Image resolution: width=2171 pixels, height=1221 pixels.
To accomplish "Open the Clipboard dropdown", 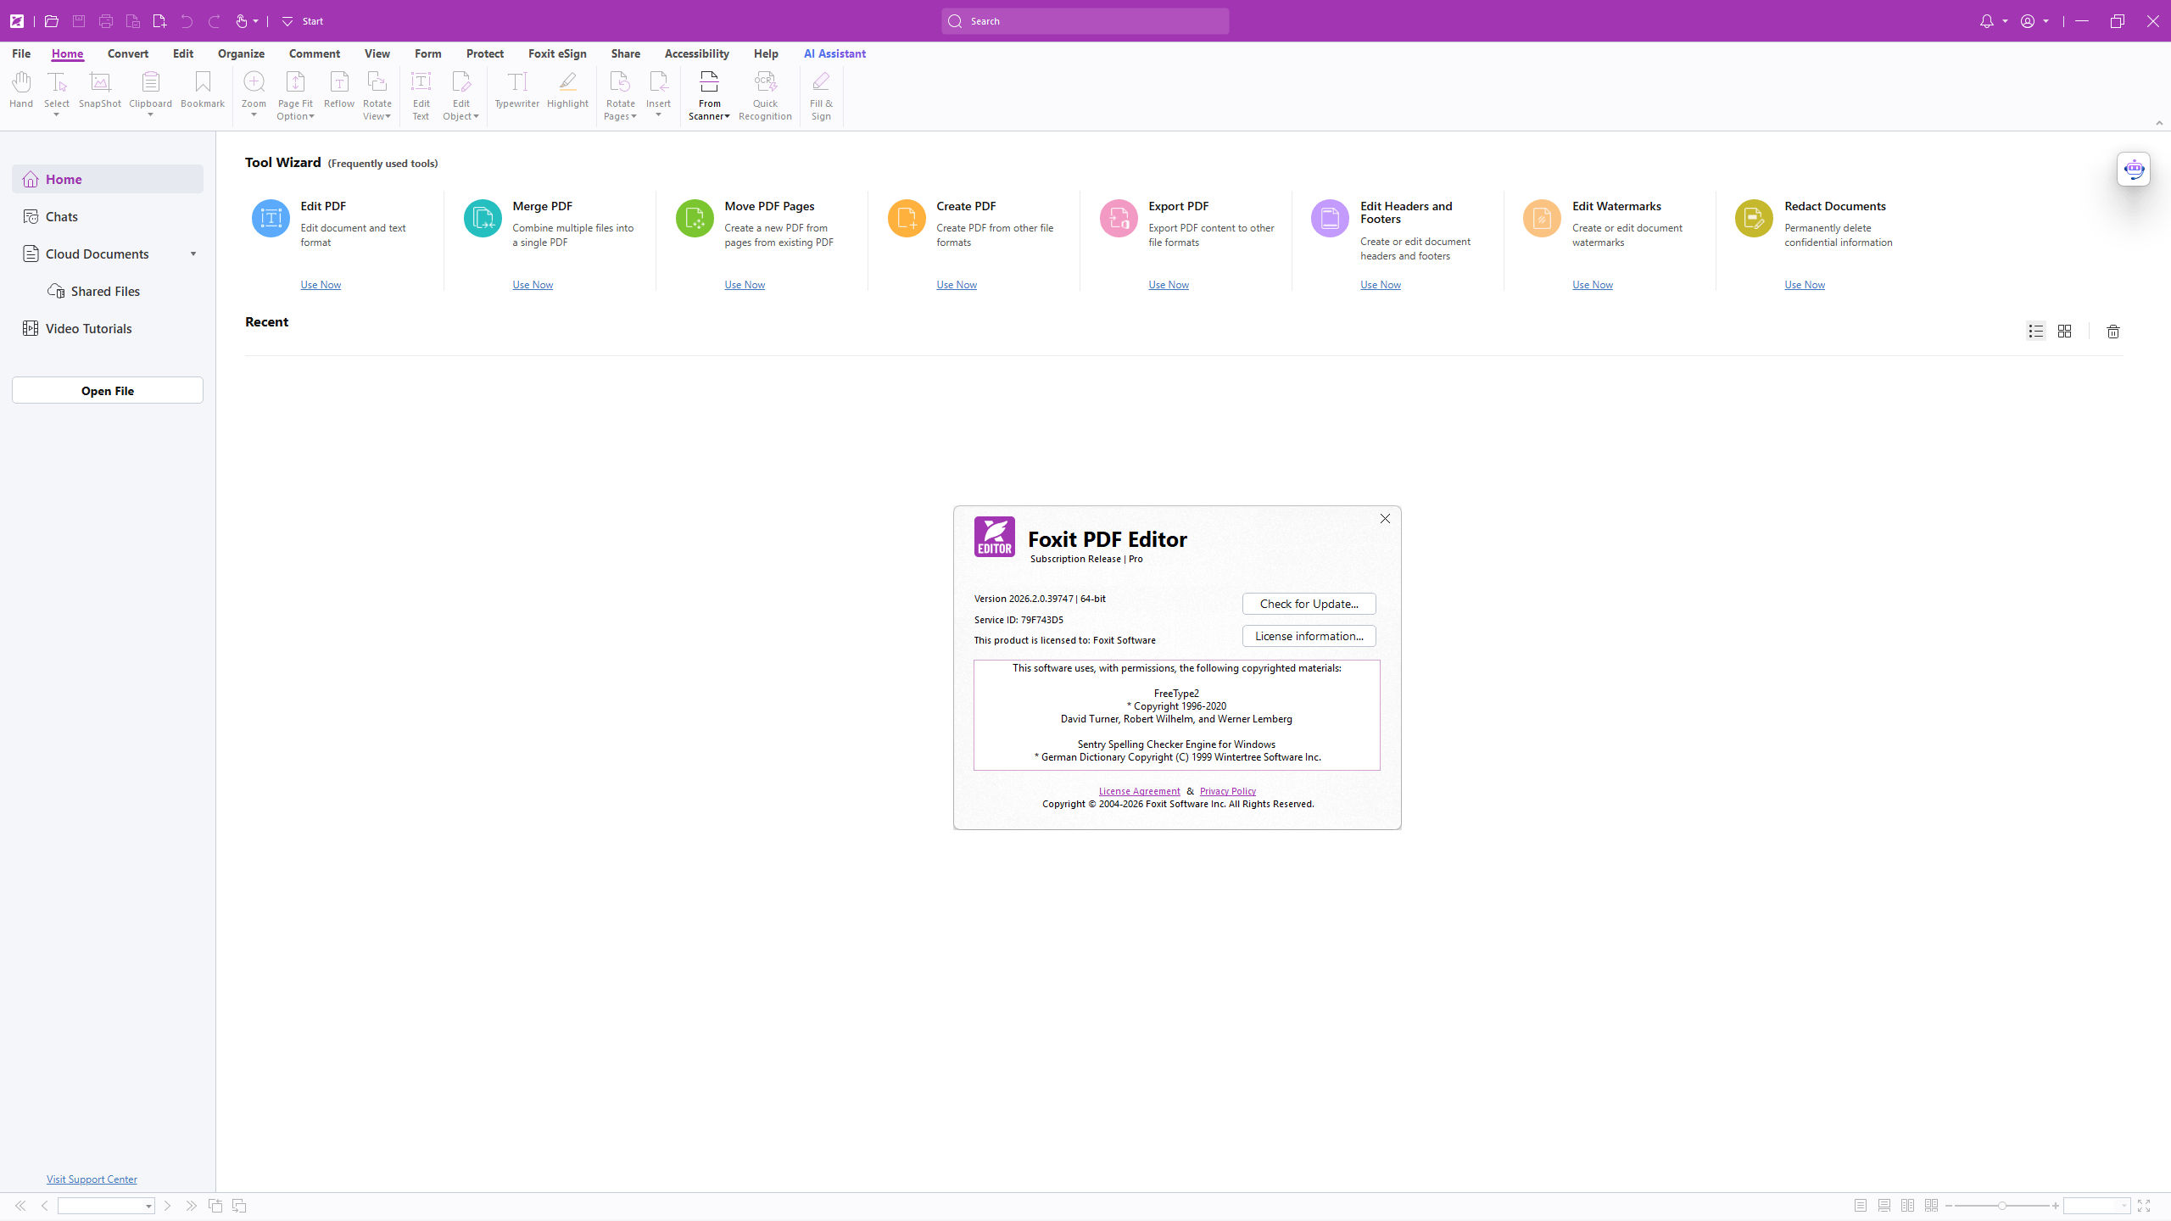I will point(150,114).
